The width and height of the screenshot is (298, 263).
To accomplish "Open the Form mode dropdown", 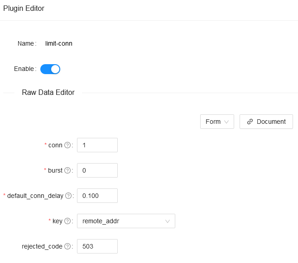I will point(217,122).
